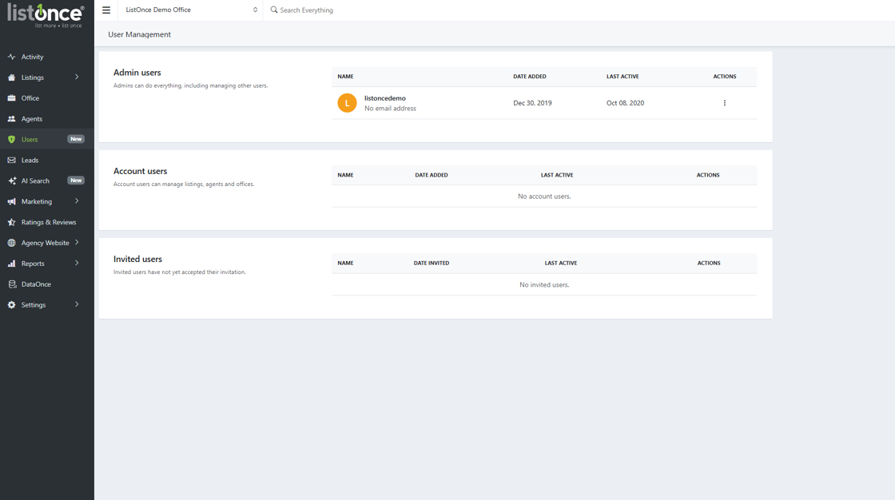Open listoncedemo actions three-dot menu
This screenshot has height=500, width=895.
point(725,103)
